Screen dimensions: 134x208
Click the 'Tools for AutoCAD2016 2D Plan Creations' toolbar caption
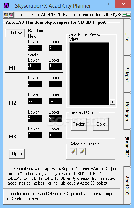(68, 15)
